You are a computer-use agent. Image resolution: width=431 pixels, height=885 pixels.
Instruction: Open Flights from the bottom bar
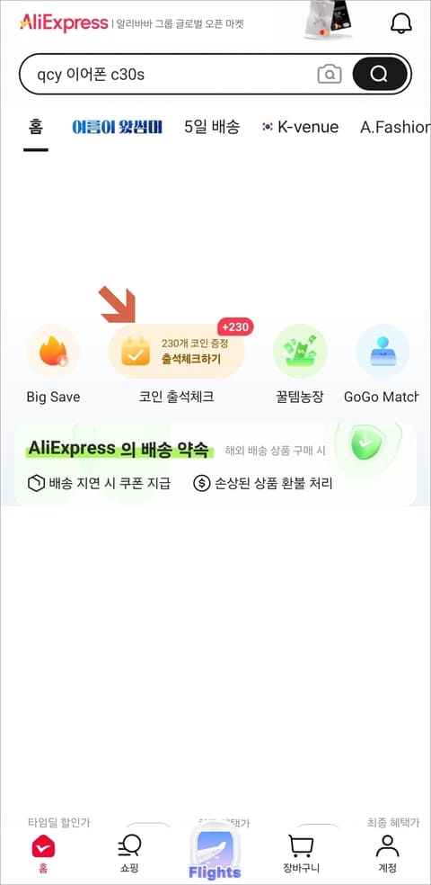pos(215,853)
